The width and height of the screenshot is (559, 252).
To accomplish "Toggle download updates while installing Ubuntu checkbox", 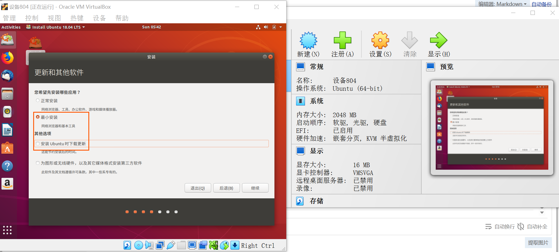I will tap(38, 144).
